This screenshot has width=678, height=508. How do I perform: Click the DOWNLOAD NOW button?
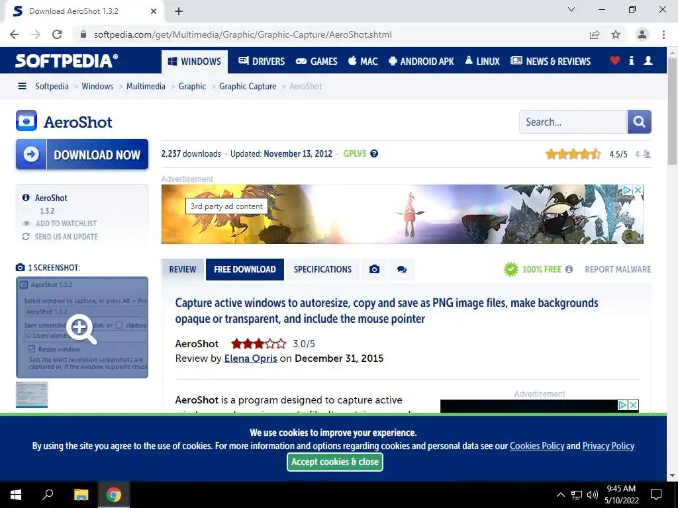82,154
